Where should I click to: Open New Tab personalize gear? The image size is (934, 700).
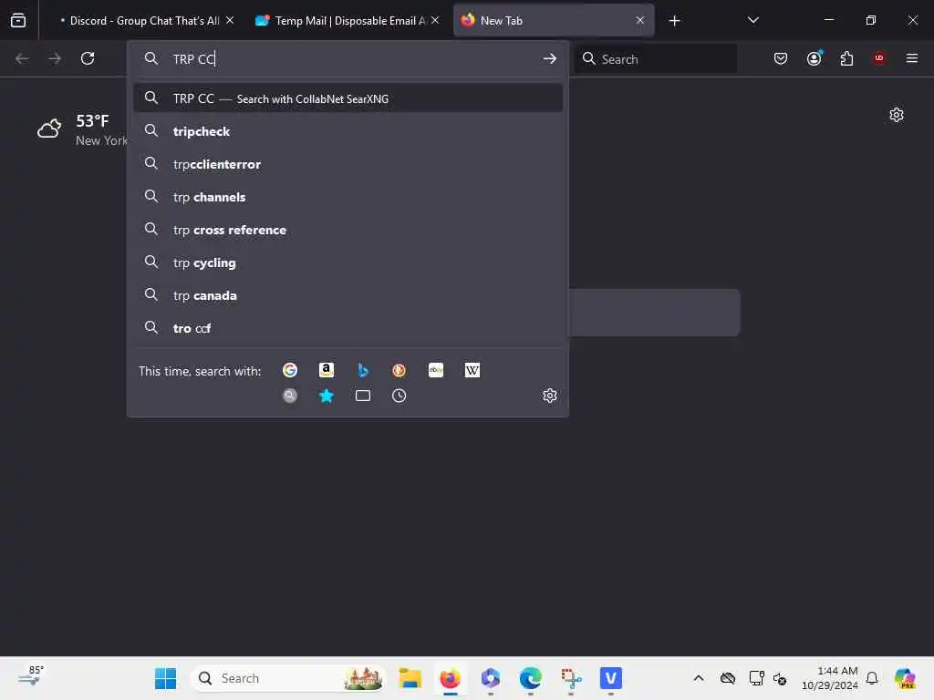click(x=897, y=115)
